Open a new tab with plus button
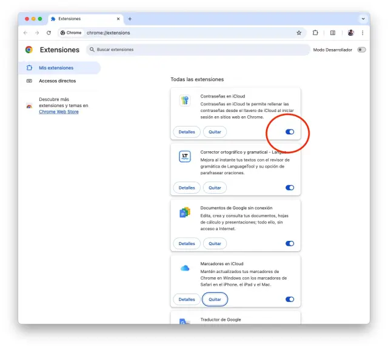The height and width of the screenshot is (348, 388). 130,19
